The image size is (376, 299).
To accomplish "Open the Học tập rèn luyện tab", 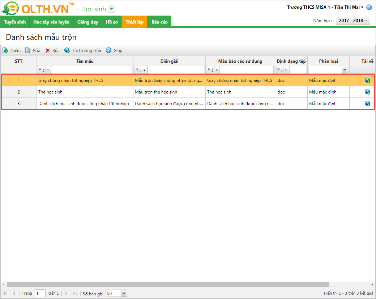I will coord(51,22).
